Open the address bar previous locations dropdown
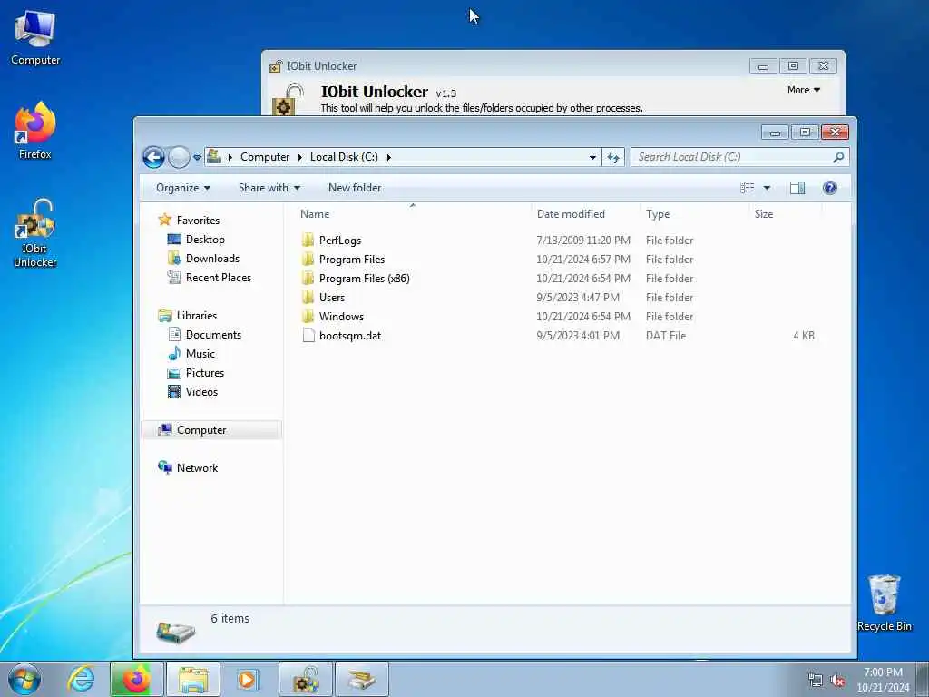The width and height of the screenshot is (929, 697). click(x=592, y=157)
